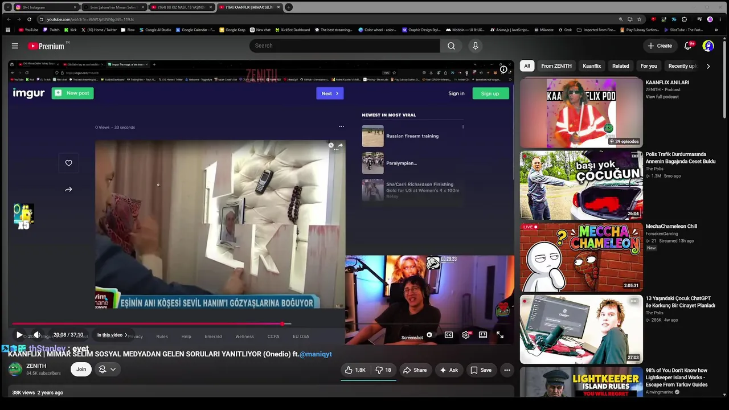Play the video
729x410 pixels.
[x=19, y=335]
